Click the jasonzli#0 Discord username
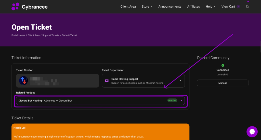Viewport: 261px width, 140px height. pos(223,74)
